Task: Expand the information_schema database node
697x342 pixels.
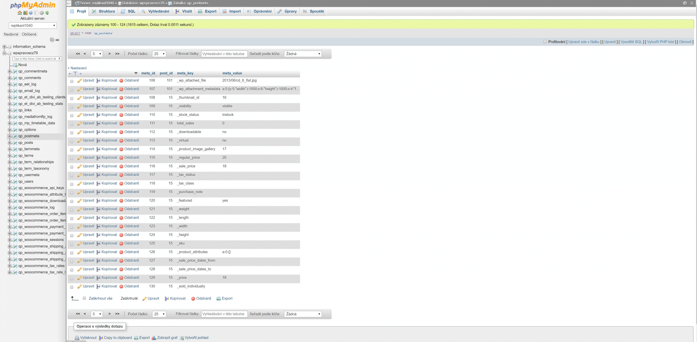Action: tap(4, 47)
